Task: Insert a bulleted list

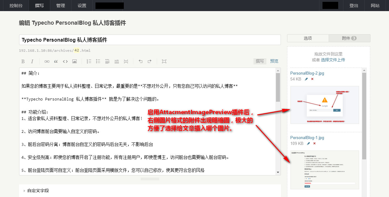Action: (x=98, y=61)
